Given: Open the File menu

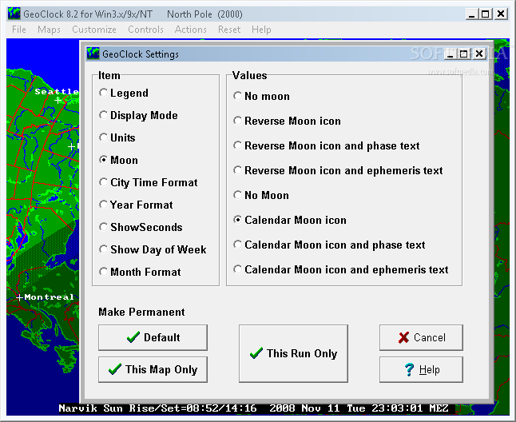Looking at the screenshot, I should tap(18, 30).
